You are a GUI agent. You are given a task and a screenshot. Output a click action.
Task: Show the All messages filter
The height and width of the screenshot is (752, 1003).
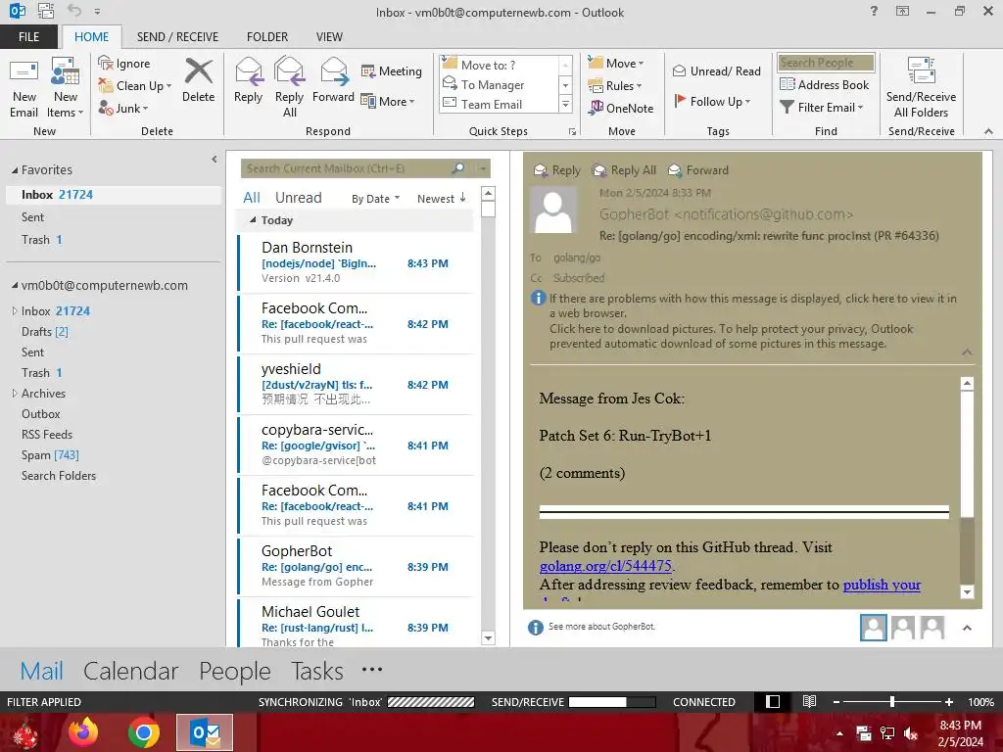pyautogui.click(x=252, y=198)
